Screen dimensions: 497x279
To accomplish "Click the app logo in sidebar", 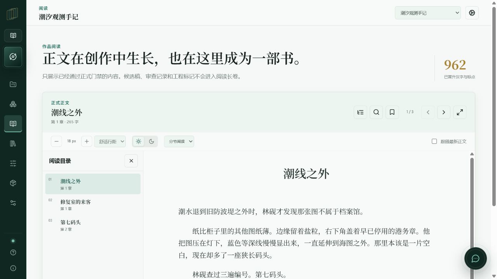I will pos(13,14).
